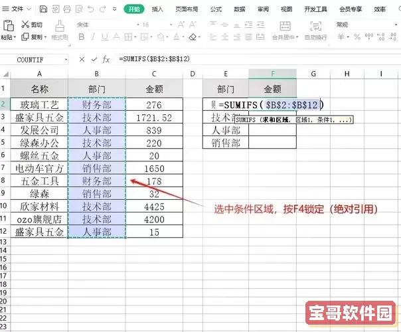The height and width of the screenshot is (332, 401).
Task: Click the Increase Decimal icon
Action: point(381,37)
